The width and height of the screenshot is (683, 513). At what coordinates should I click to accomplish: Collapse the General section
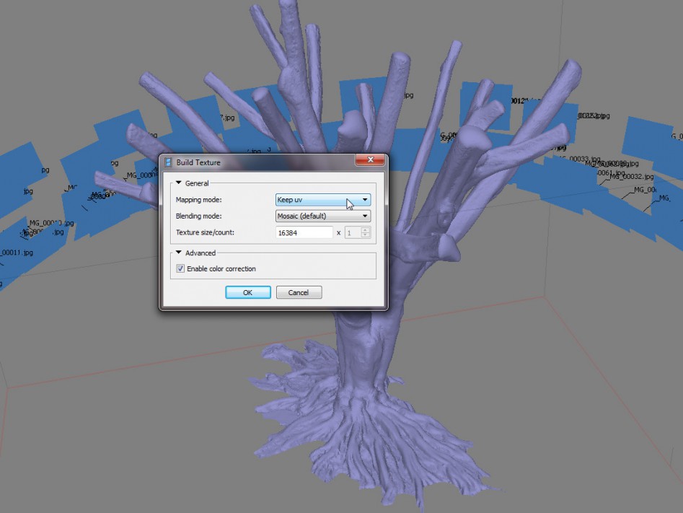coord(179,183)
